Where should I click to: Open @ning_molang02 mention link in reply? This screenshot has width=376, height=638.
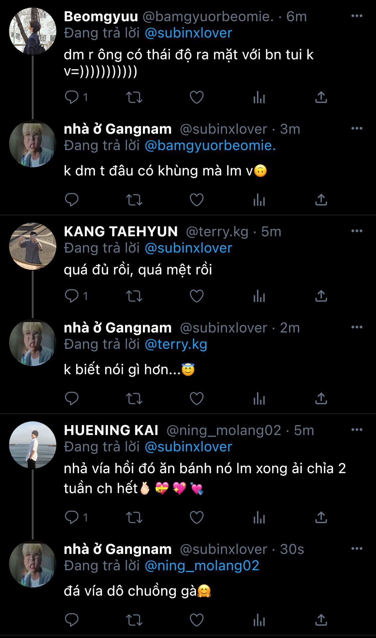pyautogui.click(x=202, y=566)
